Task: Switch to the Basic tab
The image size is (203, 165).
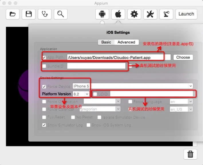Action: click(106, 42)
